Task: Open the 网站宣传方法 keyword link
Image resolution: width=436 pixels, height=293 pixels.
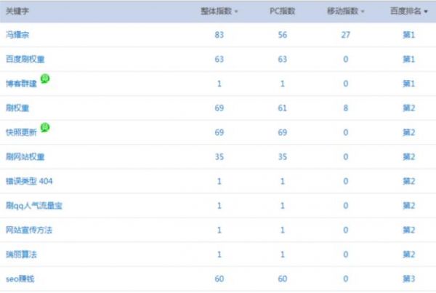Action: [x=28, y=230]
